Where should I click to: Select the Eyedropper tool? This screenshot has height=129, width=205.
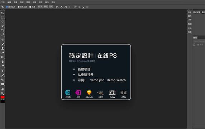coord(3,35)
